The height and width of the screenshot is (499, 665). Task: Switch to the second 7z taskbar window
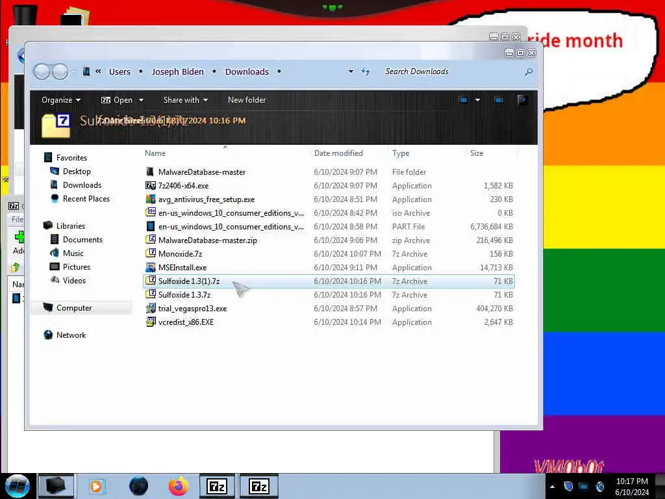pyautogui.click(x=258, y=486)
